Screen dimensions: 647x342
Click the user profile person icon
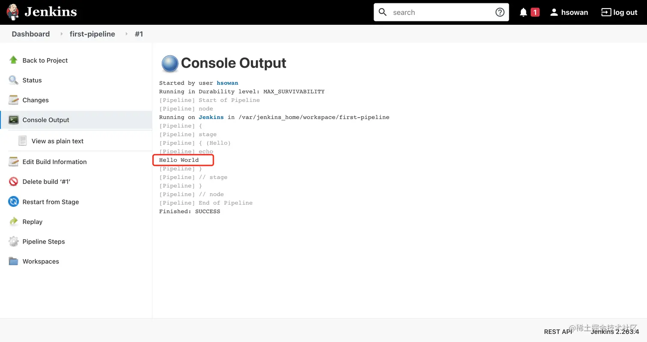pos(554,12)
